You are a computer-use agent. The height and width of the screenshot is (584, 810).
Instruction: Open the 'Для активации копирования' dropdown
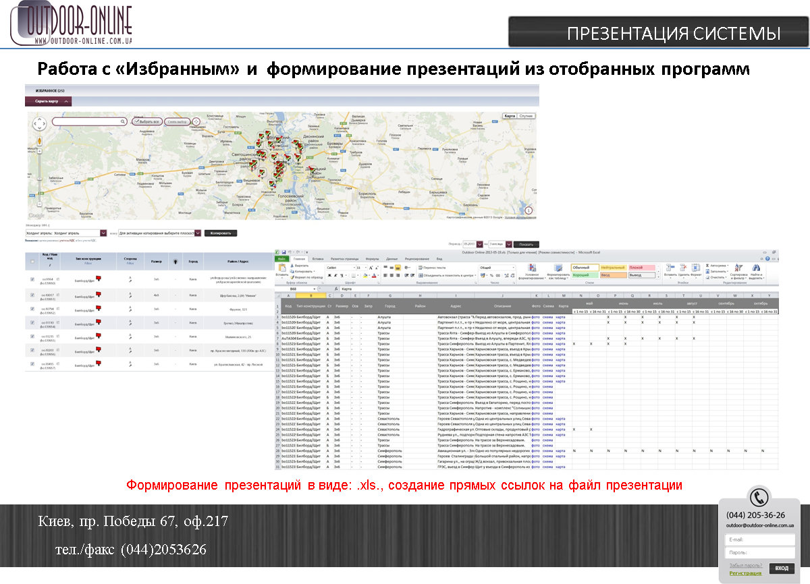198,233
